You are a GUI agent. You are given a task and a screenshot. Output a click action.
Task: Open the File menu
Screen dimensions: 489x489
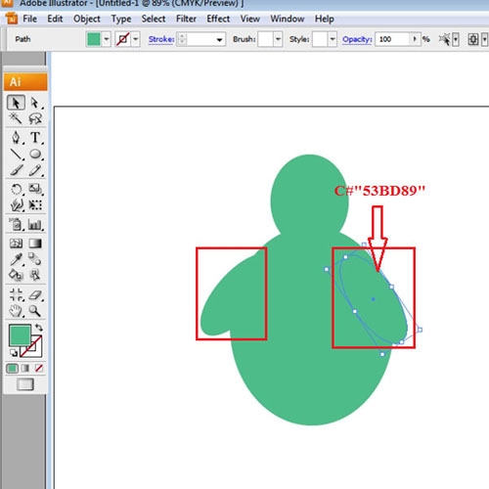tap(29, 19)
